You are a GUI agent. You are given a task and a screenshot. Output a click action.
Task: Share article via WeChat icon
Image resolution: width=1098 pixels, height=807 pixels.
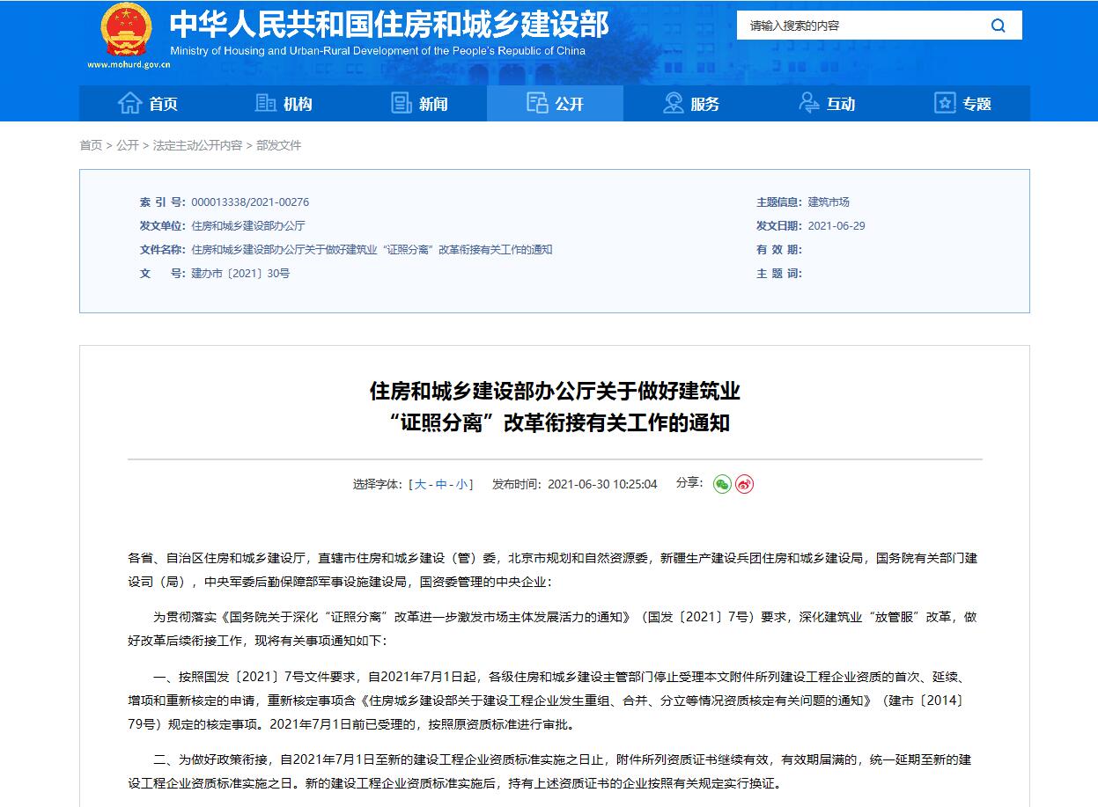coord(722,484)
